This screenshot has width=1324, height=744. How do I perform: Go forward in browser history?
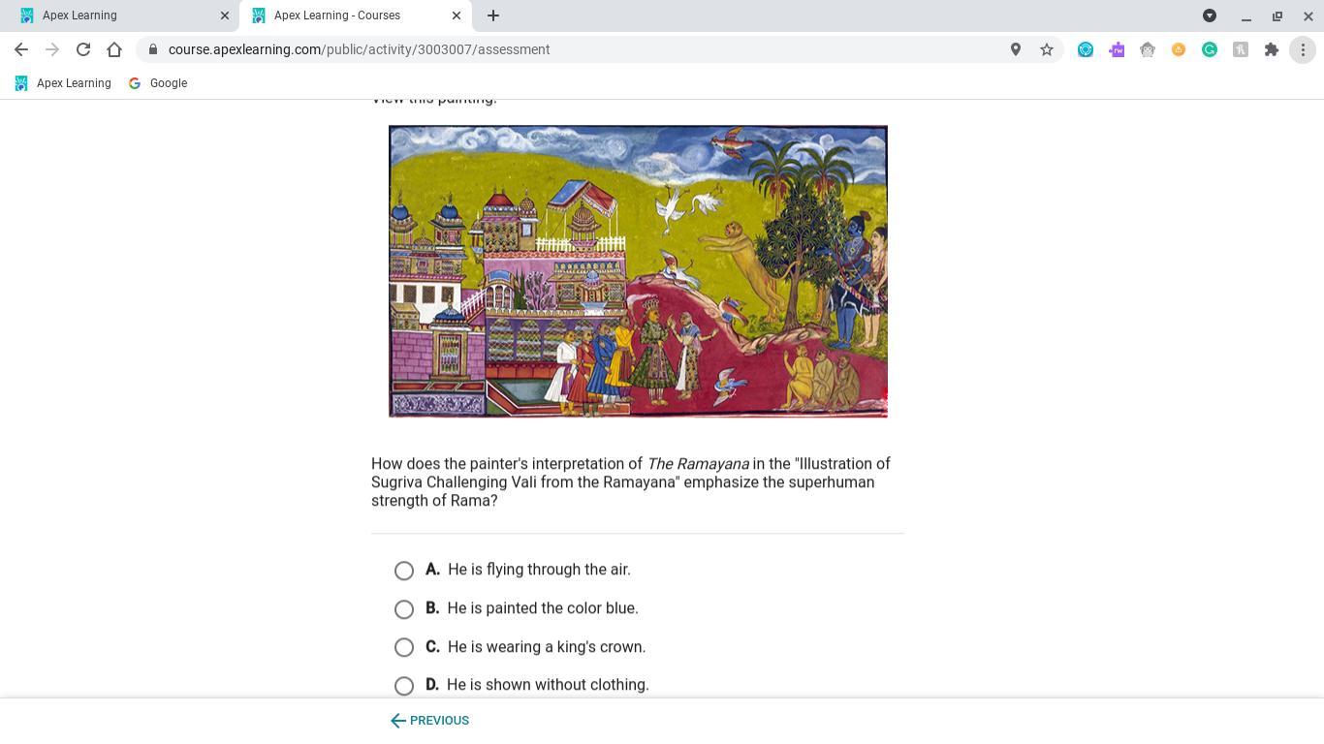coord(52,49)
